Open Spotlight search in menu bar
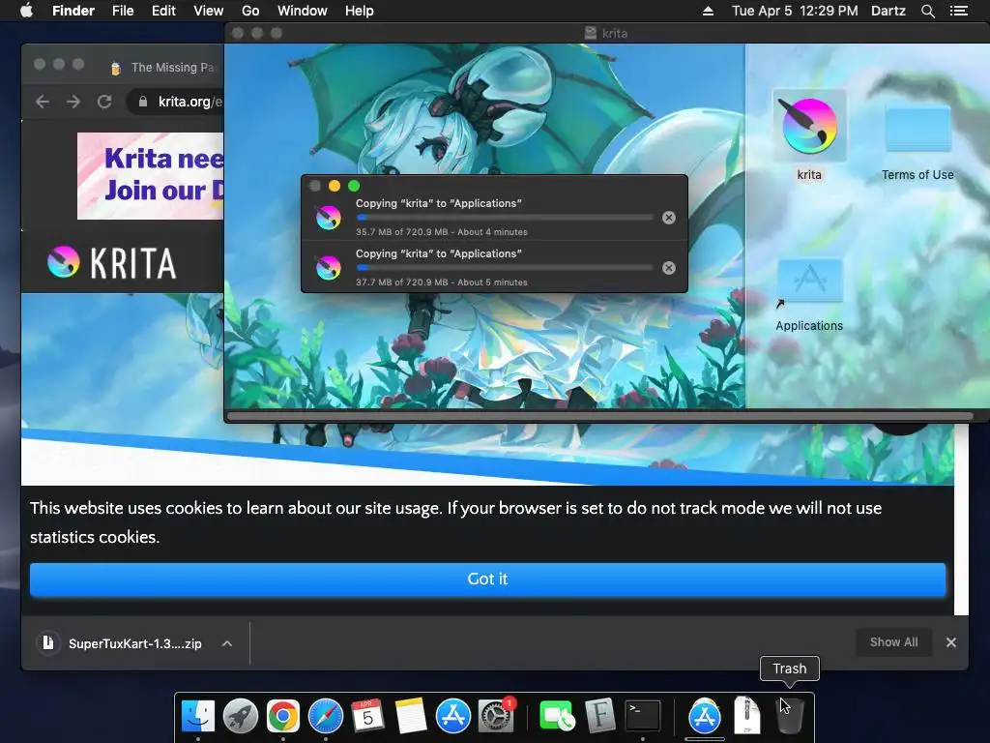Image resolution: width=990 pixels, height=743 pixels. 927,11
